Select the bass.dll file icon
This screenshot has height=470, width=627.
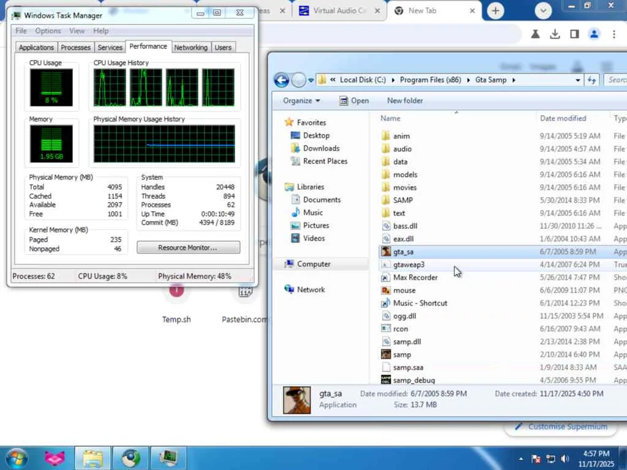click(386, 226)
